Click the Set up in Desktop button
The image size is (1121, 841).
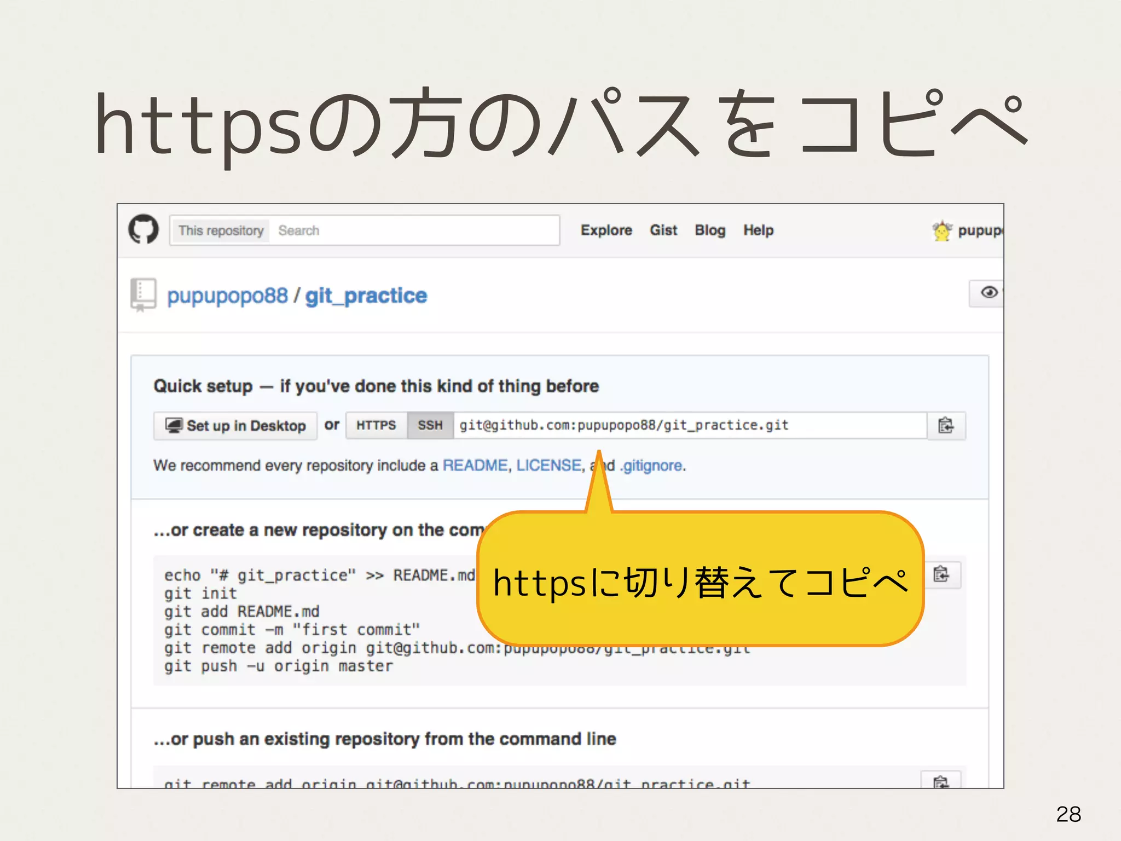[235, 425]
